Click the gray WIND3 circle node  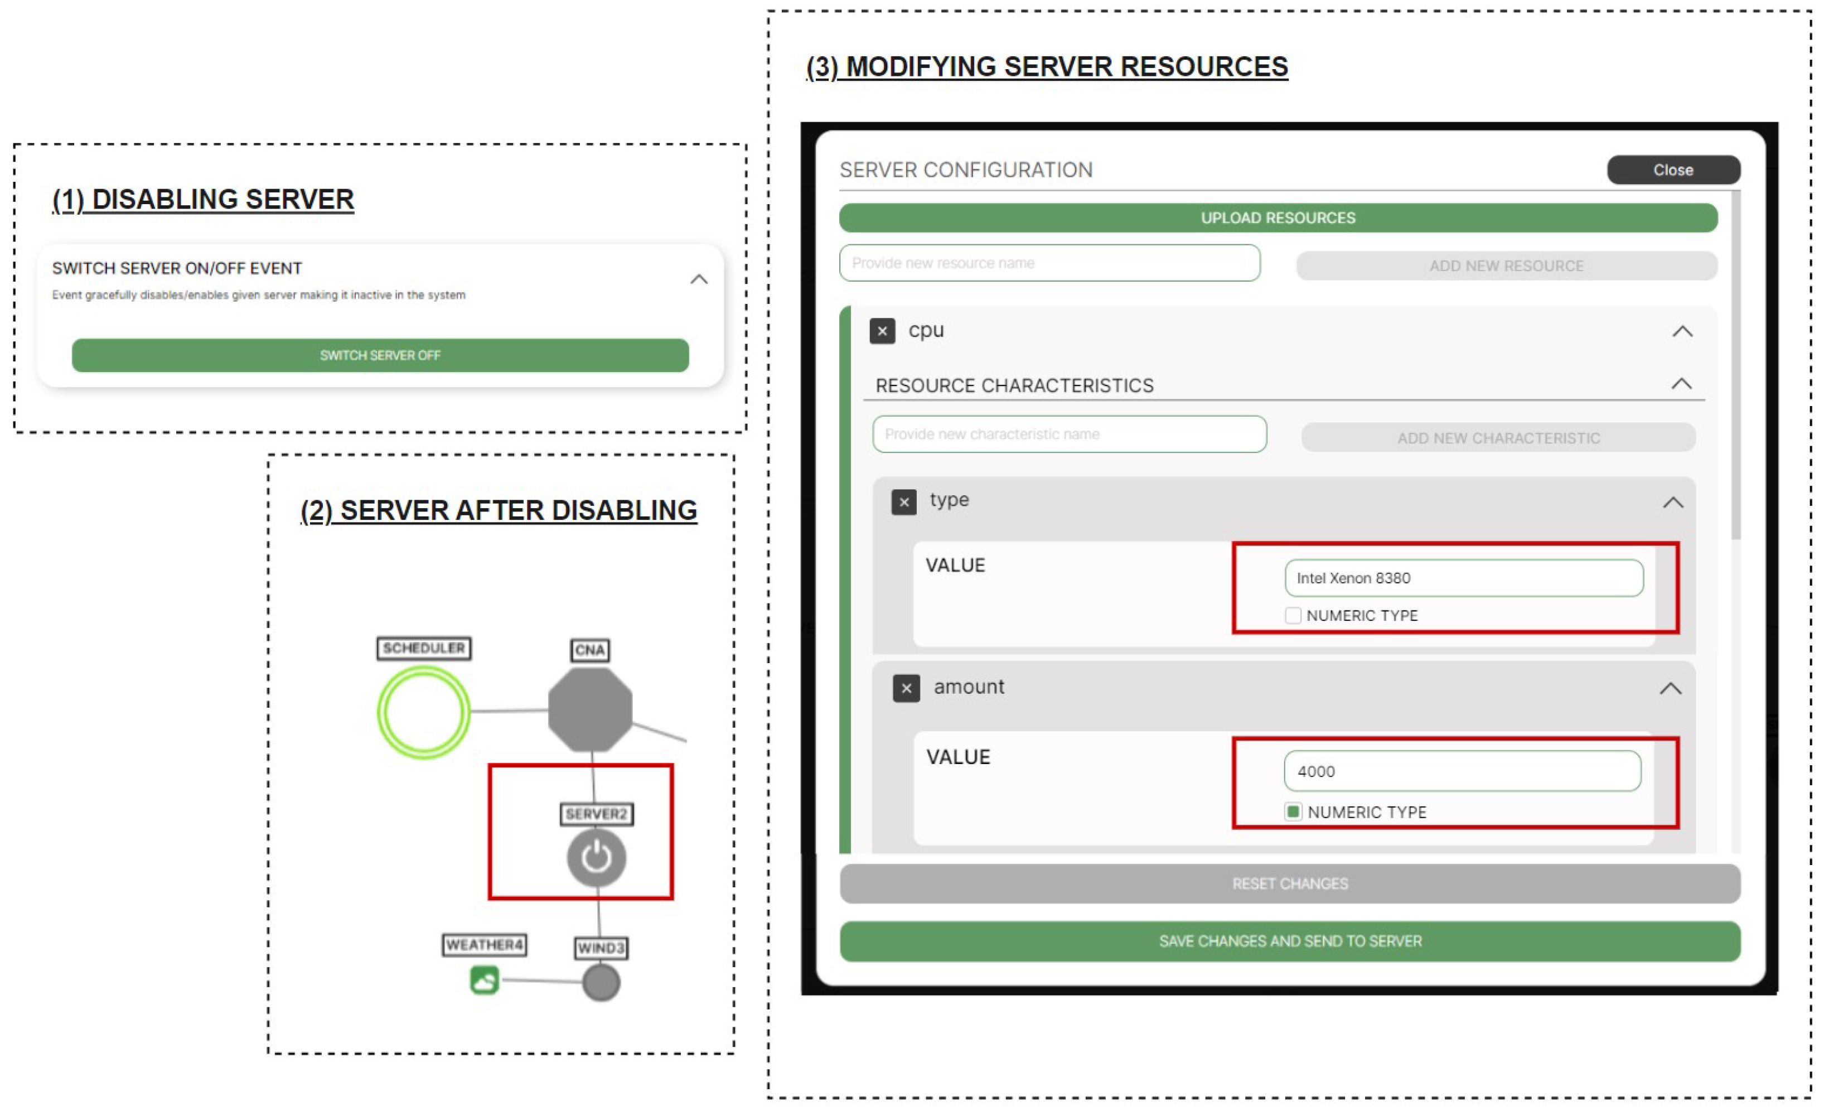click(x=601, y=983)
